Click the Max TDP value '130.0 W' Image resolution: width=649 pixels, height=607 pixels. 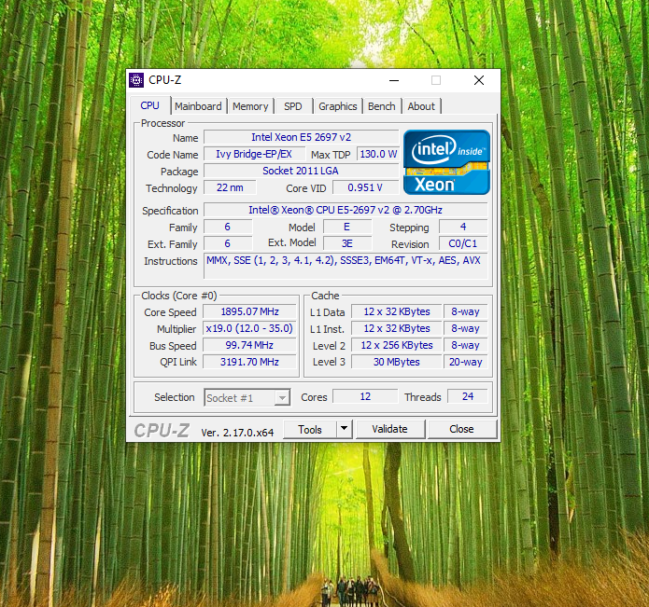pos(378,154)
